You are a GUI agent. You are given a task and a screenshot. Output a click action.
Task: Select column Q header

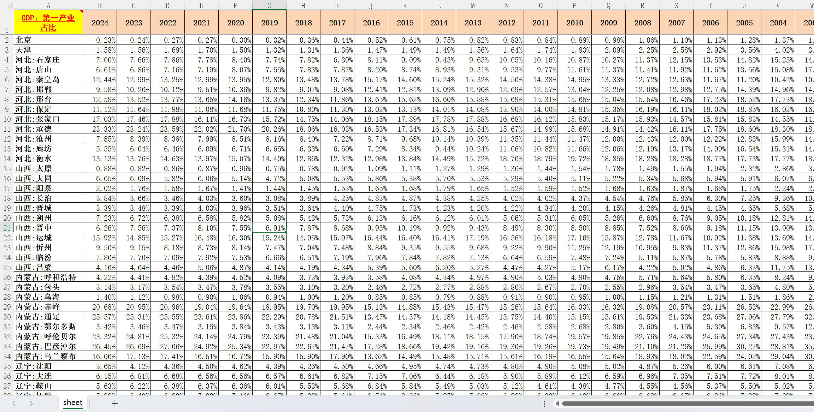(x=608, y=5)
